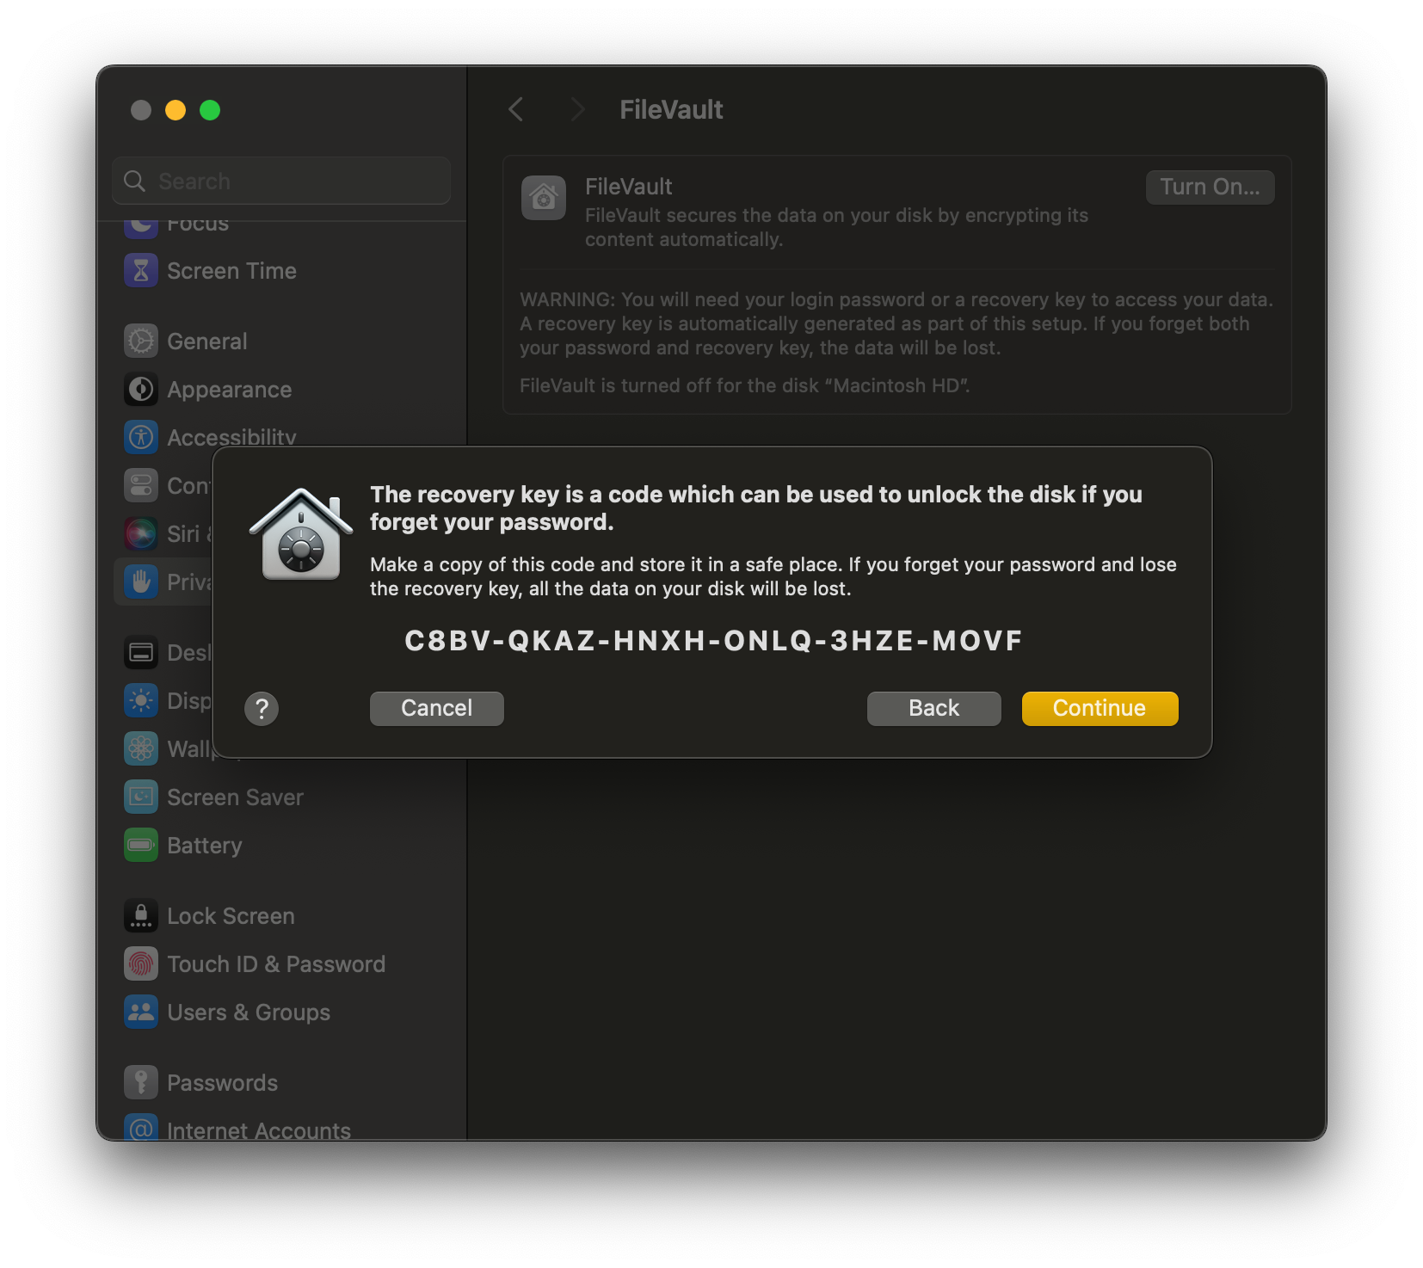The height and width of the screenshot is (1268, 1423).
Task: Open General settings
Action: 281,342
